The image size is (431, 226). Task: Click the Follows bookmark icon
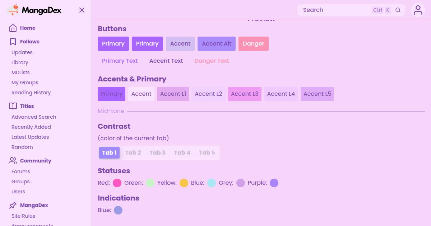coord(13,42)
